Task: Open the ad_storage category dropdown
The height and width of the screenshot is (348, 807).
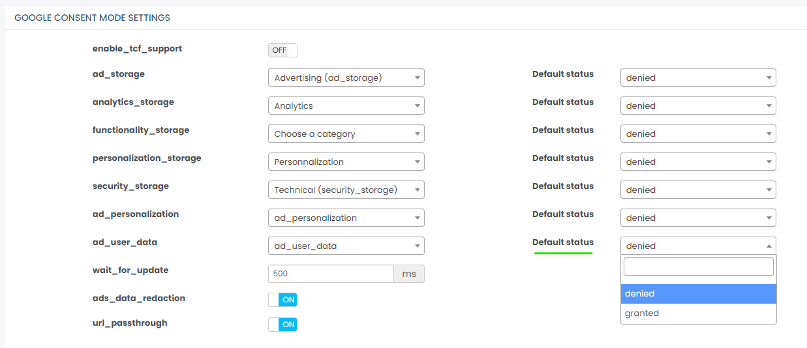Action: (x=346, y=78)
